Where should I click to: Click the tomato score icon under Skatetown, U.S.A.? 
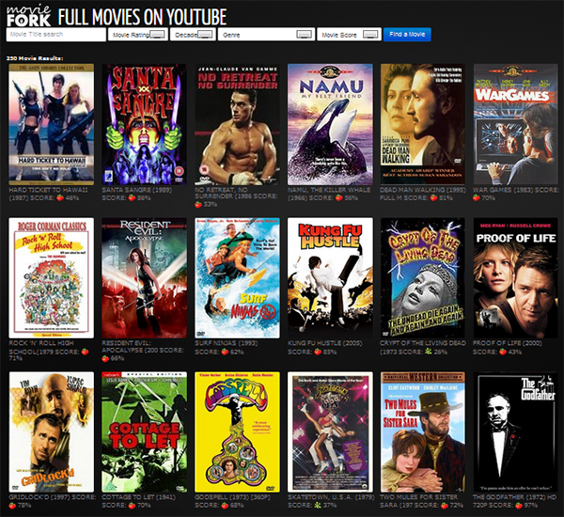coord(319,506)
